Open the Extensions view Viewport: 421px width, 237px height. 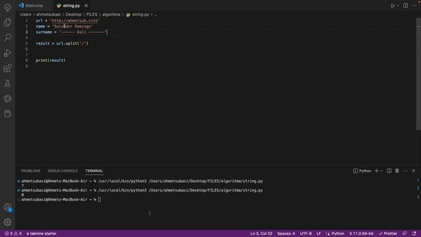pyautogui.click(x=7, y=68)
